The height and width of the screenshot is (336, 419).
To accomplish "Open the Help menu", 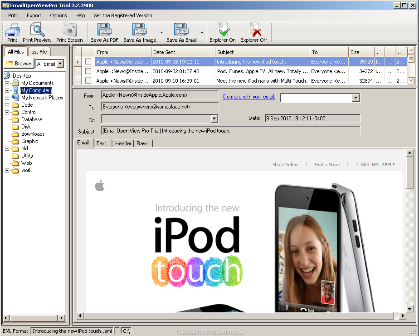I will (80, 15).
